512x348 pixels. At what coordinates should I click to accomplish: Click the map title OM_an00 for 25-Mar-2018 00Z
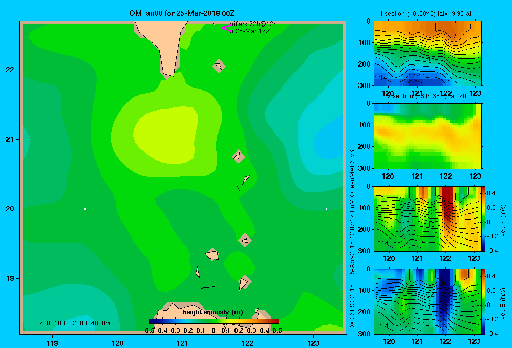pos(182,13)
